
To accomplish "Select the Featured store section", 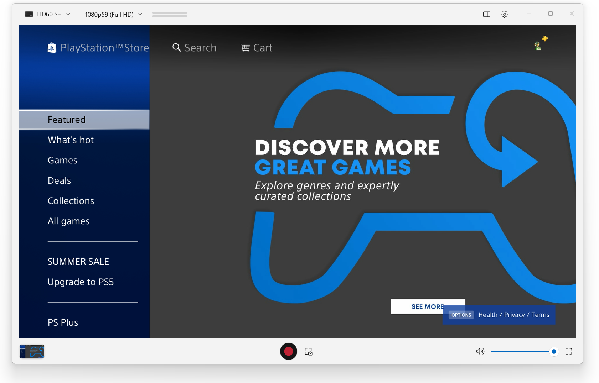I will click(67, 119).
